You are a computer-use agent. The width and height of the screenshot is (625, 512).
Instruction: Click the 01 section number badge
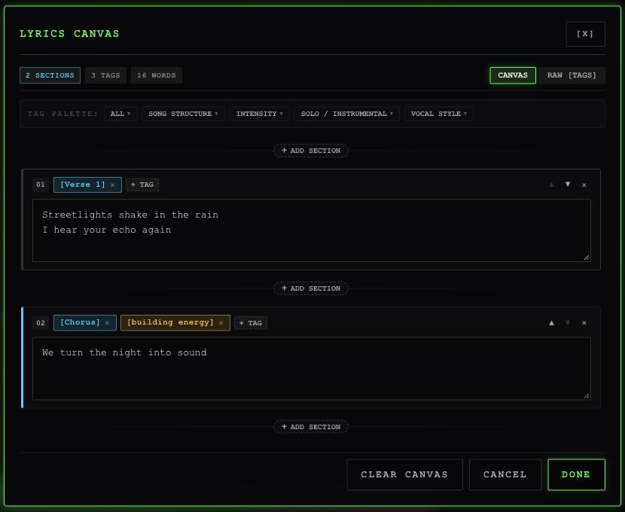[41, 185]
